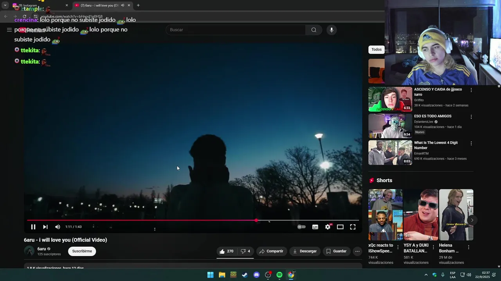
Task: Skip to the next video
Action: (x=45, y=227)
